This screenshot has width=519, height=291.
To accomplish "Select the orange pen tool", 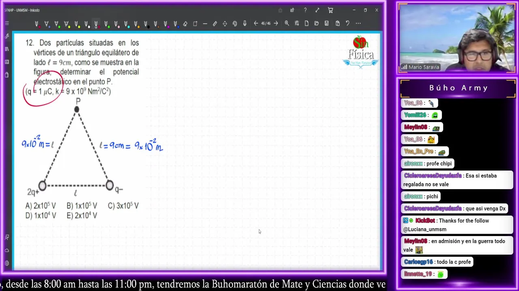I will coord(136,24).
